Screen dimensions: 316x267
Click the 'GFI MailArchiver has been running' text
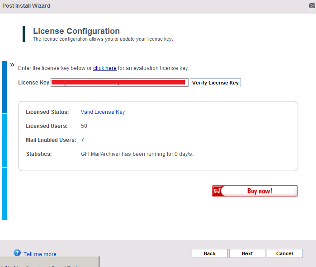tap(137, 154)
